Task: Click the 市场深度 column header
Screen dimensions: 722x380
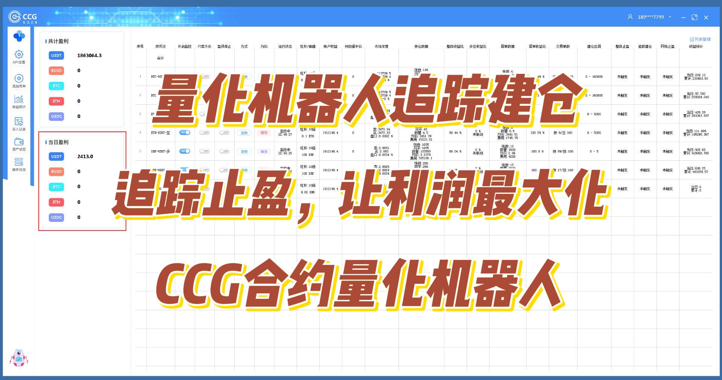Action: [x=381, y=47]
